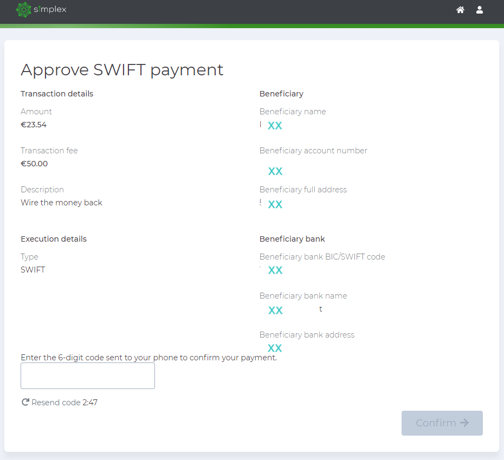Click the Resend code link
The image size is (504, 460).
tap(54, 402)
